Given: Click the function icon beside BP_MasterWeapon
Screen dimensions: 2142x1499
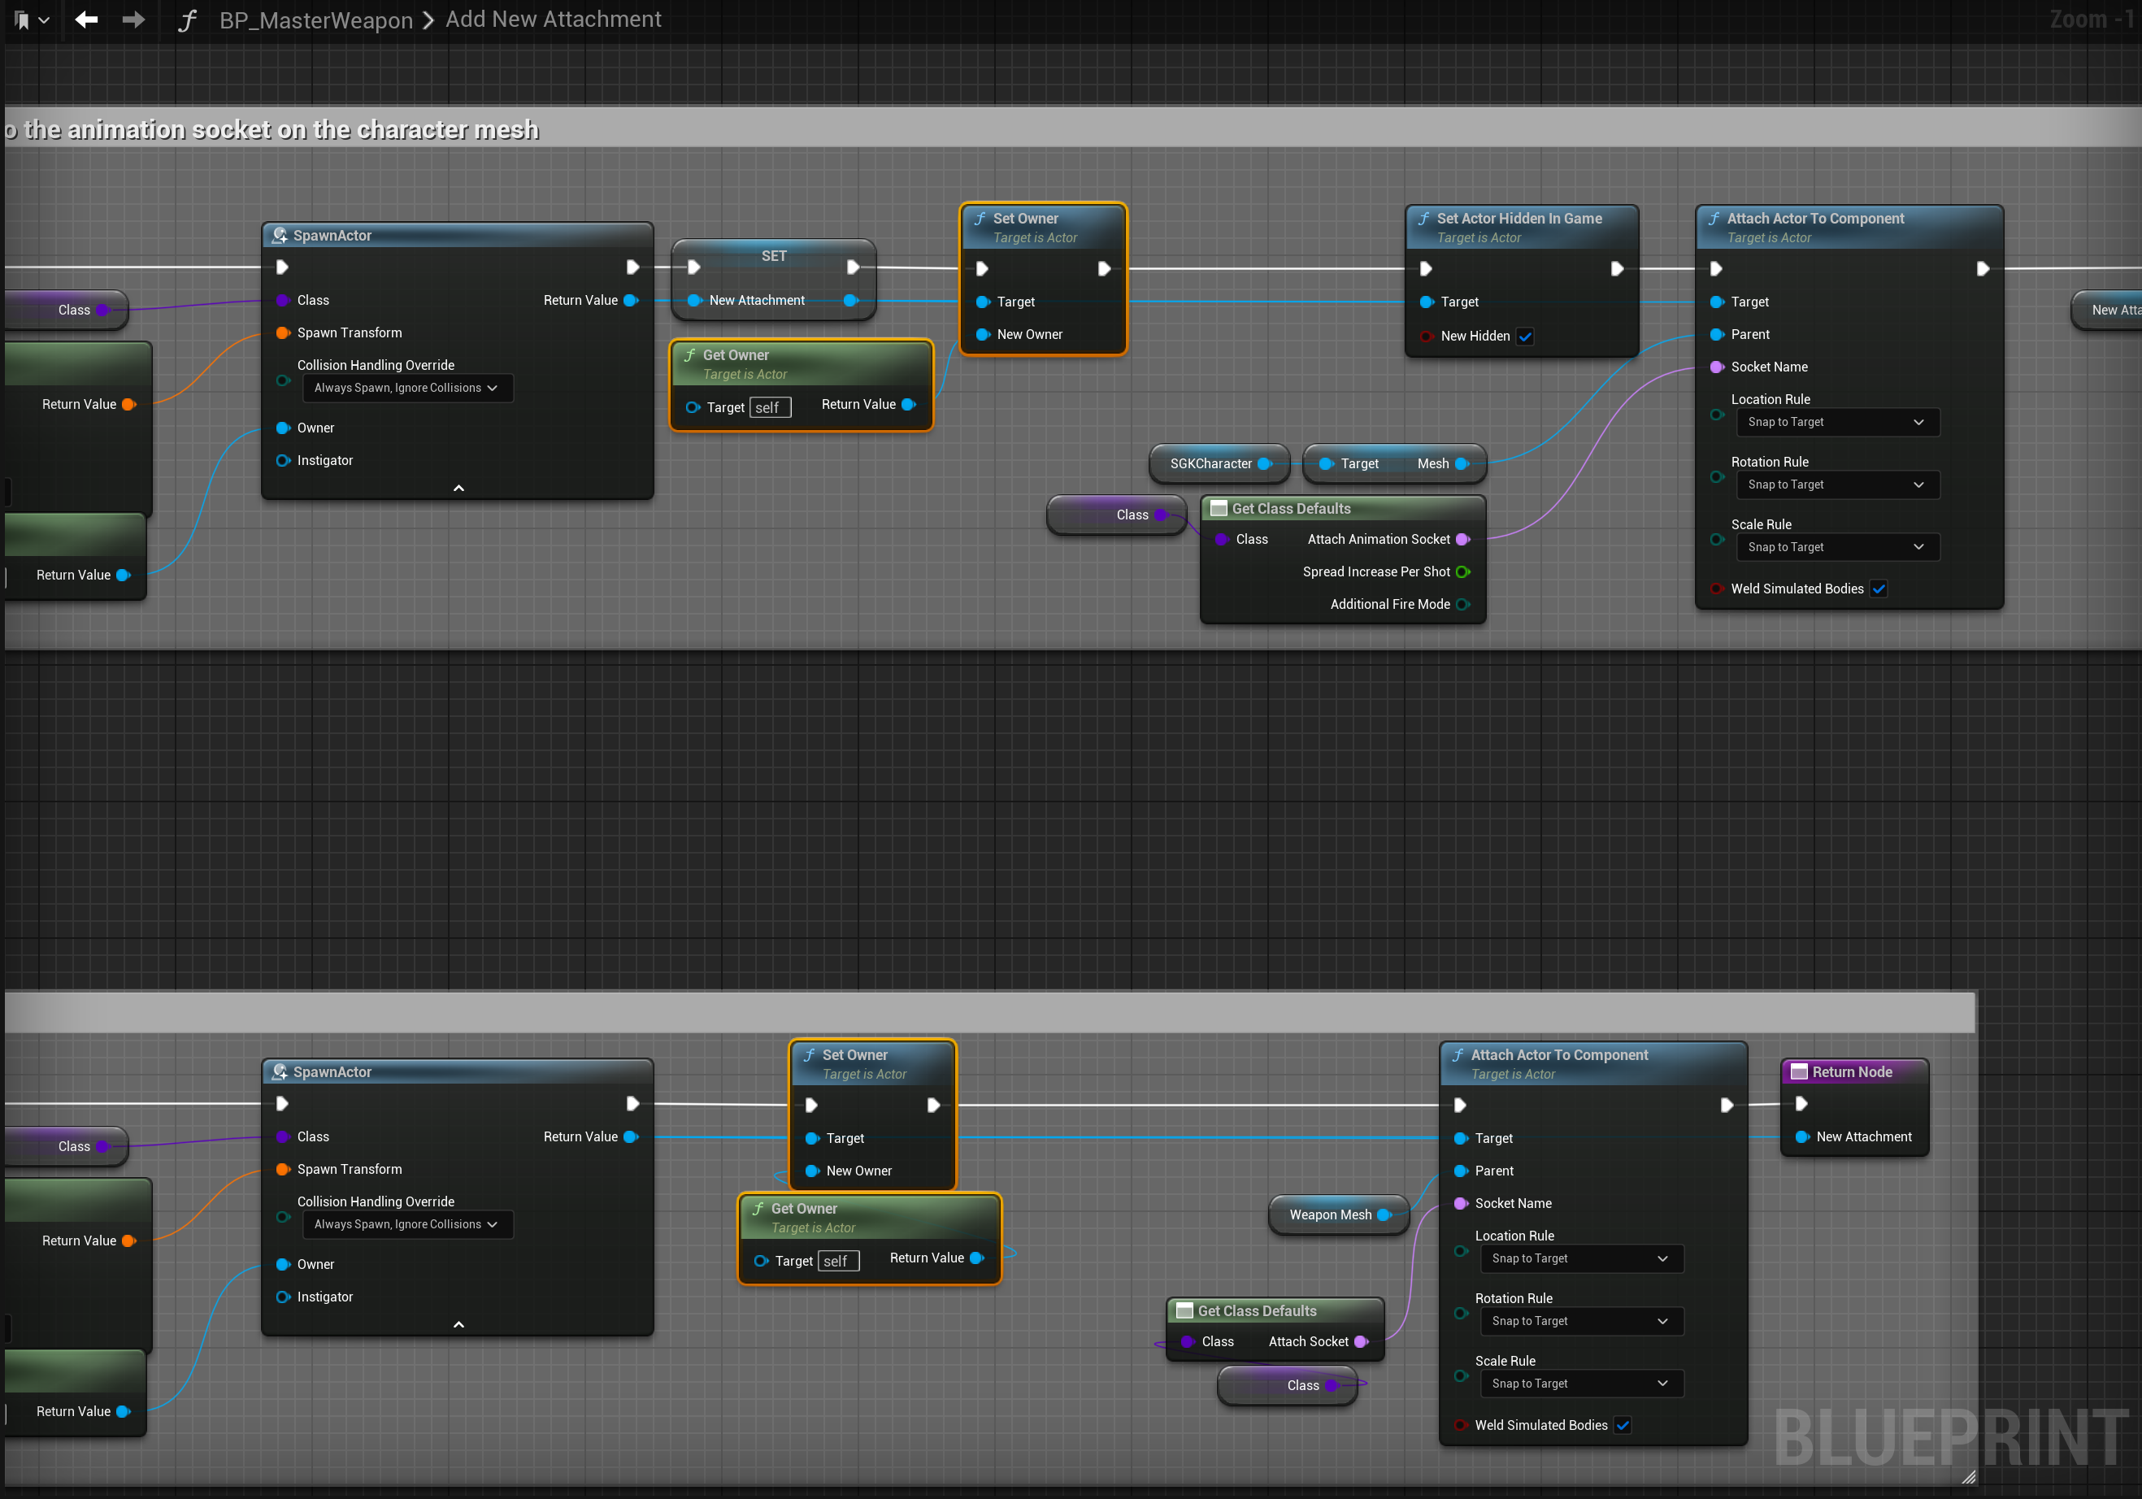Looking at the screenshot, I should [188, 20].
